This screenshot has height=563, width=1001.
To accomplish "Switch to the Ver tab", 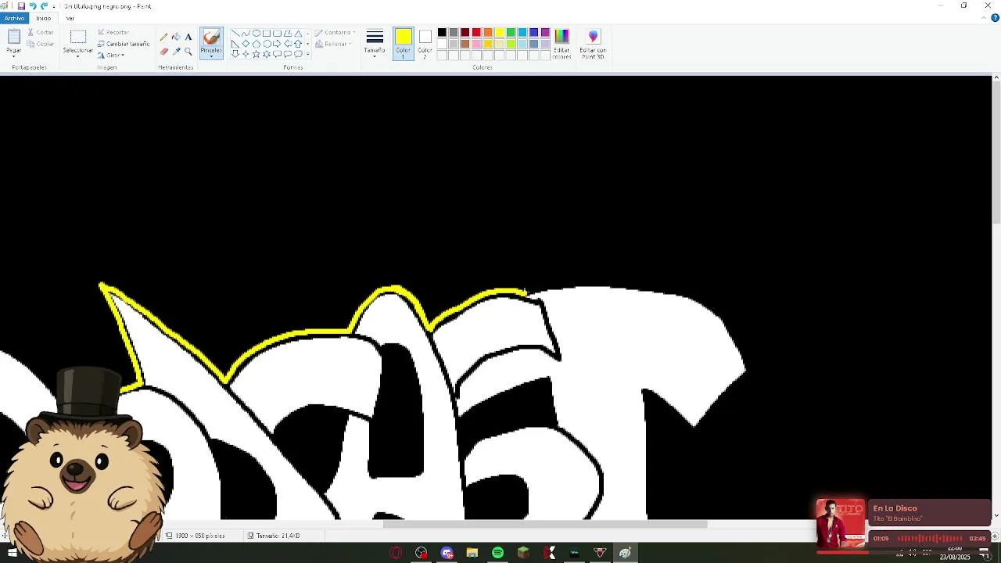I will tap(70, 18).
